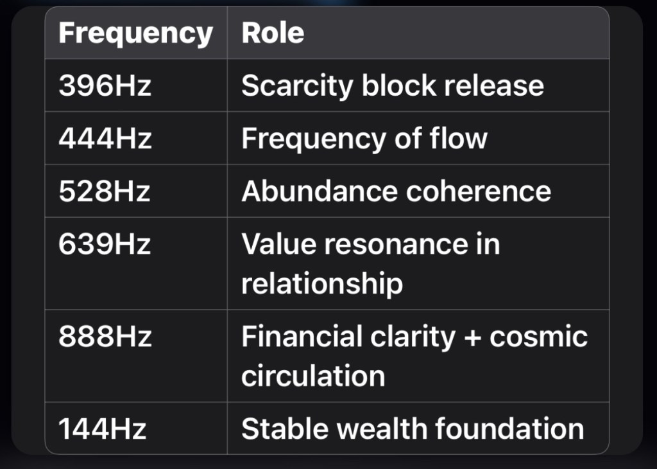Click the word "relationship" in the 639Hz row
The height and width of the screenshot is (469, 657).
(x=322, y=283)
